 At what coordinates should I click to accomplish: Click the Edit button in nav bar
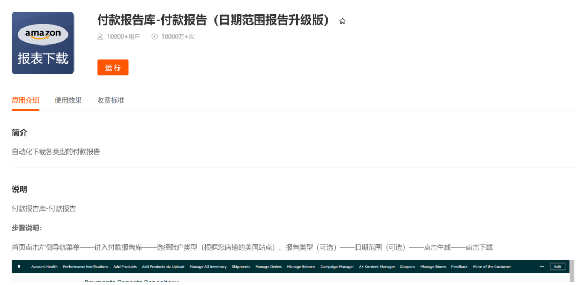[x=558, y=267]
